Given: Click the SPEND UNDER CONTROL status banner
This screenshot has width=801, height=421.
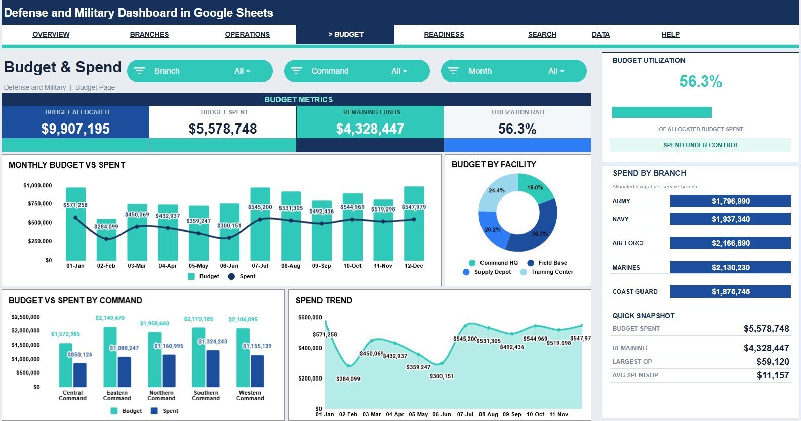Looking at the screenshot, I should pos(701,145).
